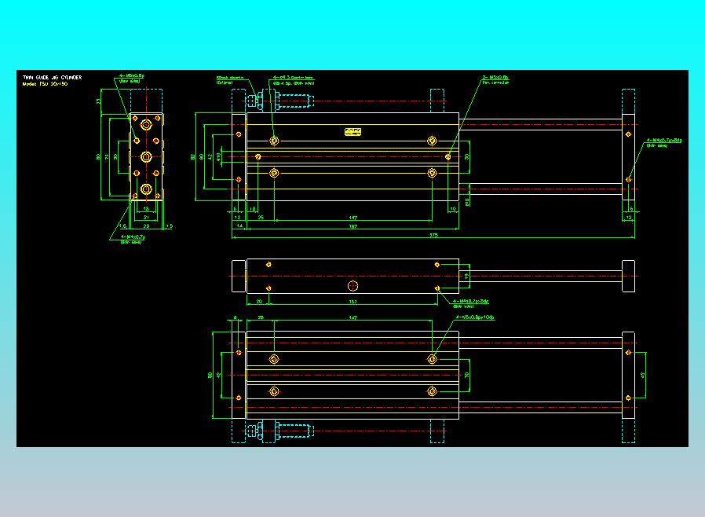Select the "4-M5x0.8px10dp" callout text

click(x=475, y=317)
